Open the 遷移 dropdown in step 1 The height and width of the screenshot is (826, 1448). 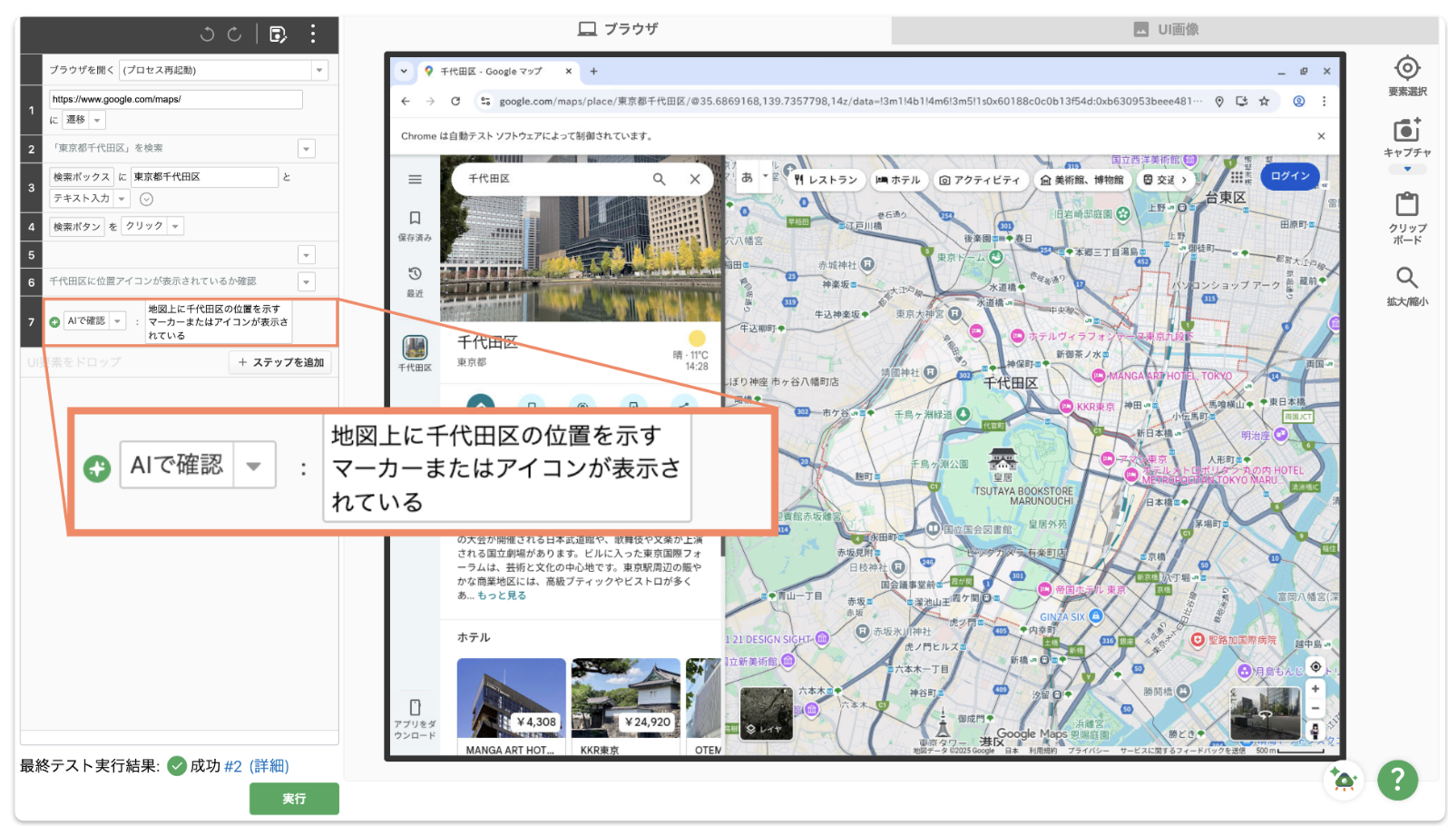(x=97, y=120)
